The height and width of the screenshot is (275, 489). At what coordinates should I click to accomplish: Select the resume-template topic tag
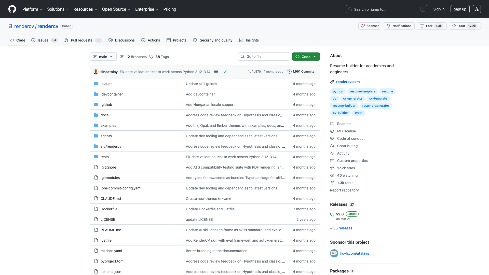(x=362, y=91)
